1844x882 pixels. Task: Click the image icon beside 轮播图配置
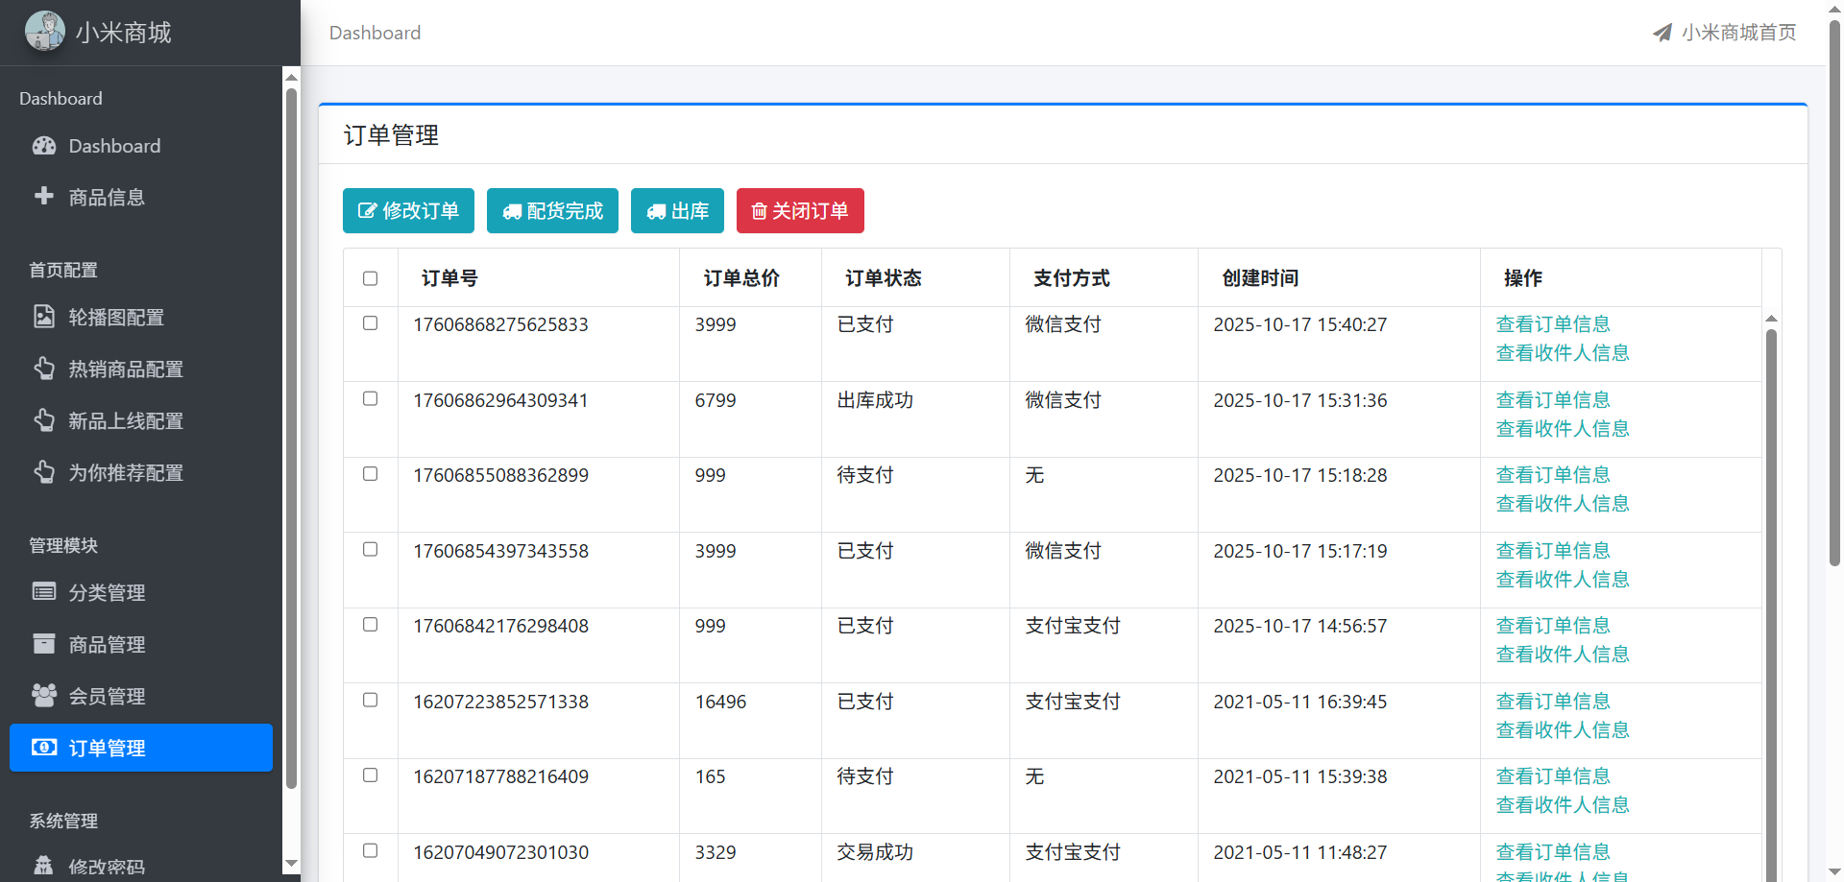pos(44,317)
